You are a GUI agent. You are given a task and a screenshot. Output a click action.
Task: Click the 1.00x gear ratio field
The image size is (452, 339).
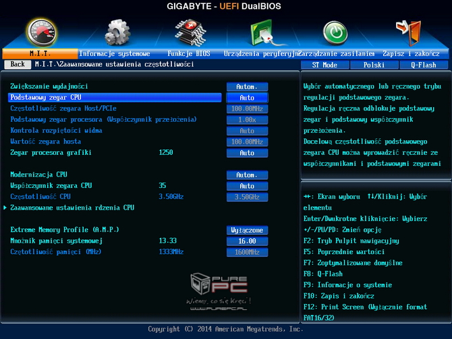tap(247, 120)
